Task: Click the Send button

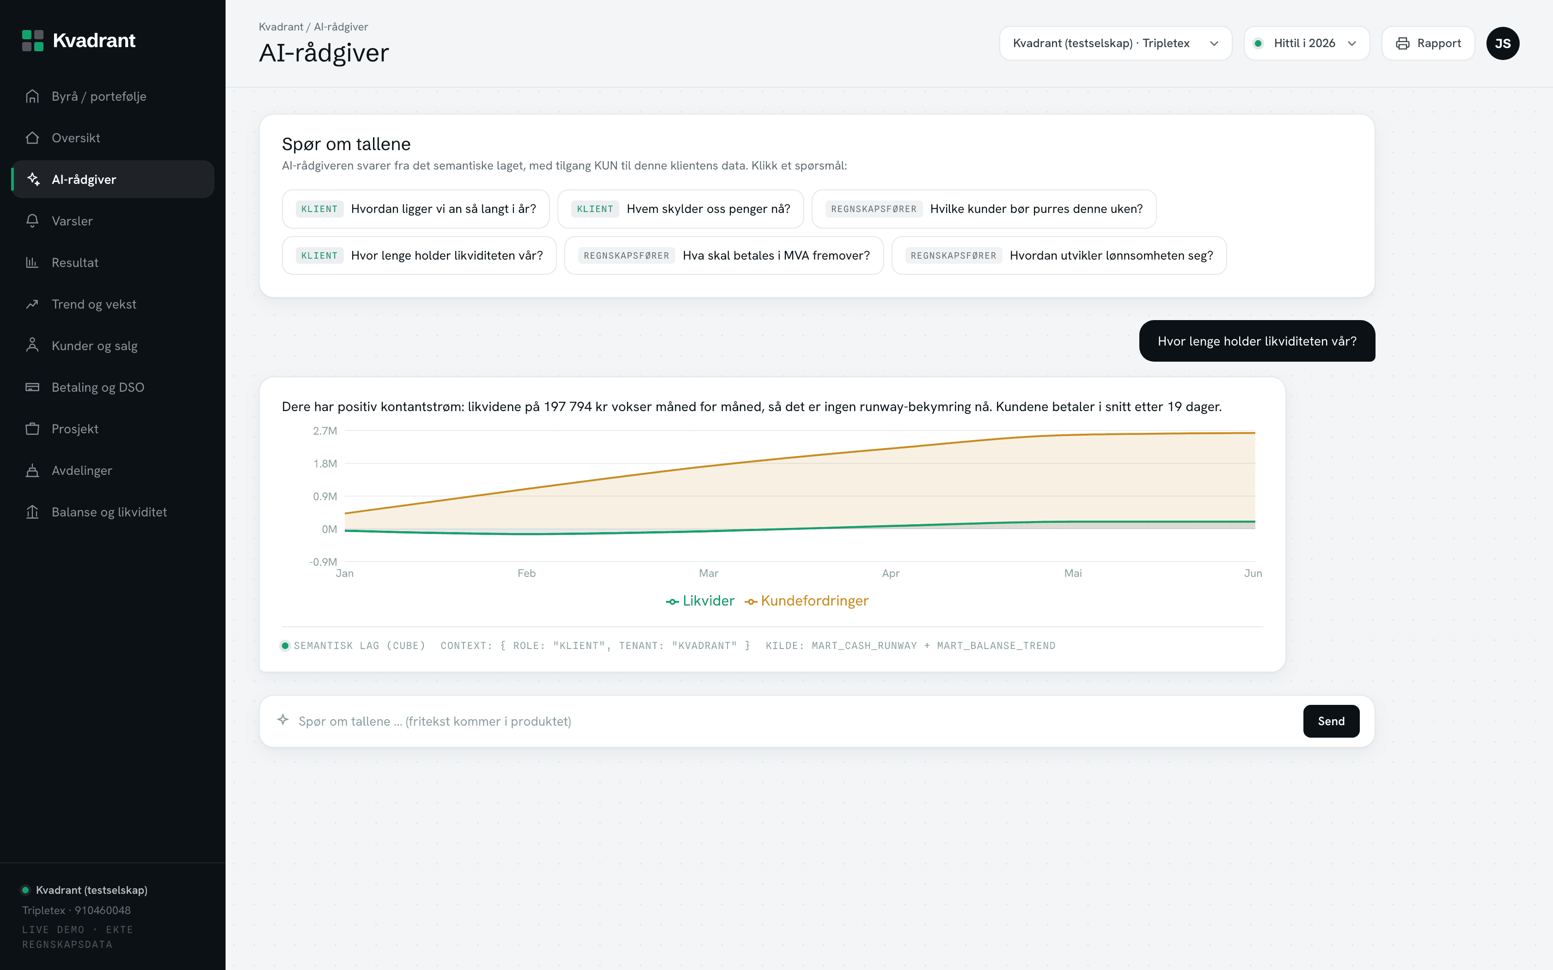Action: point(1331,721)
